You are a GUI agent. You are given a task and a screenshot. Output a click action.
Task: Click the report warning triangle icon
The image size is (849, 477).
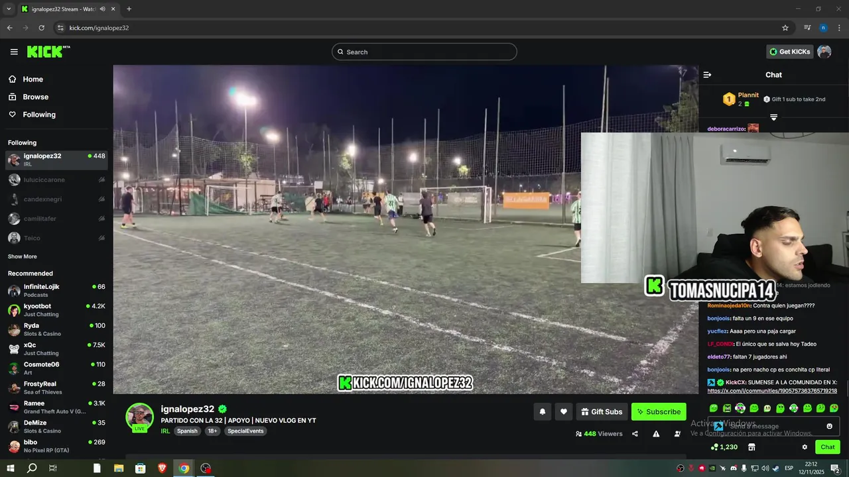(x=656, y=434)
